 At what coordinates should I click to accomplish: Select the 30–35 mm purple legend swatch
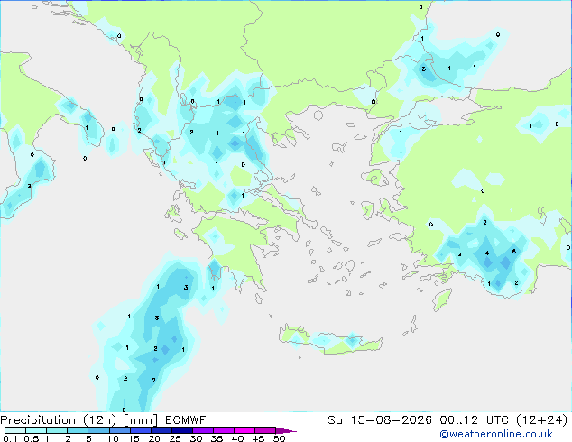click(203, 430)
